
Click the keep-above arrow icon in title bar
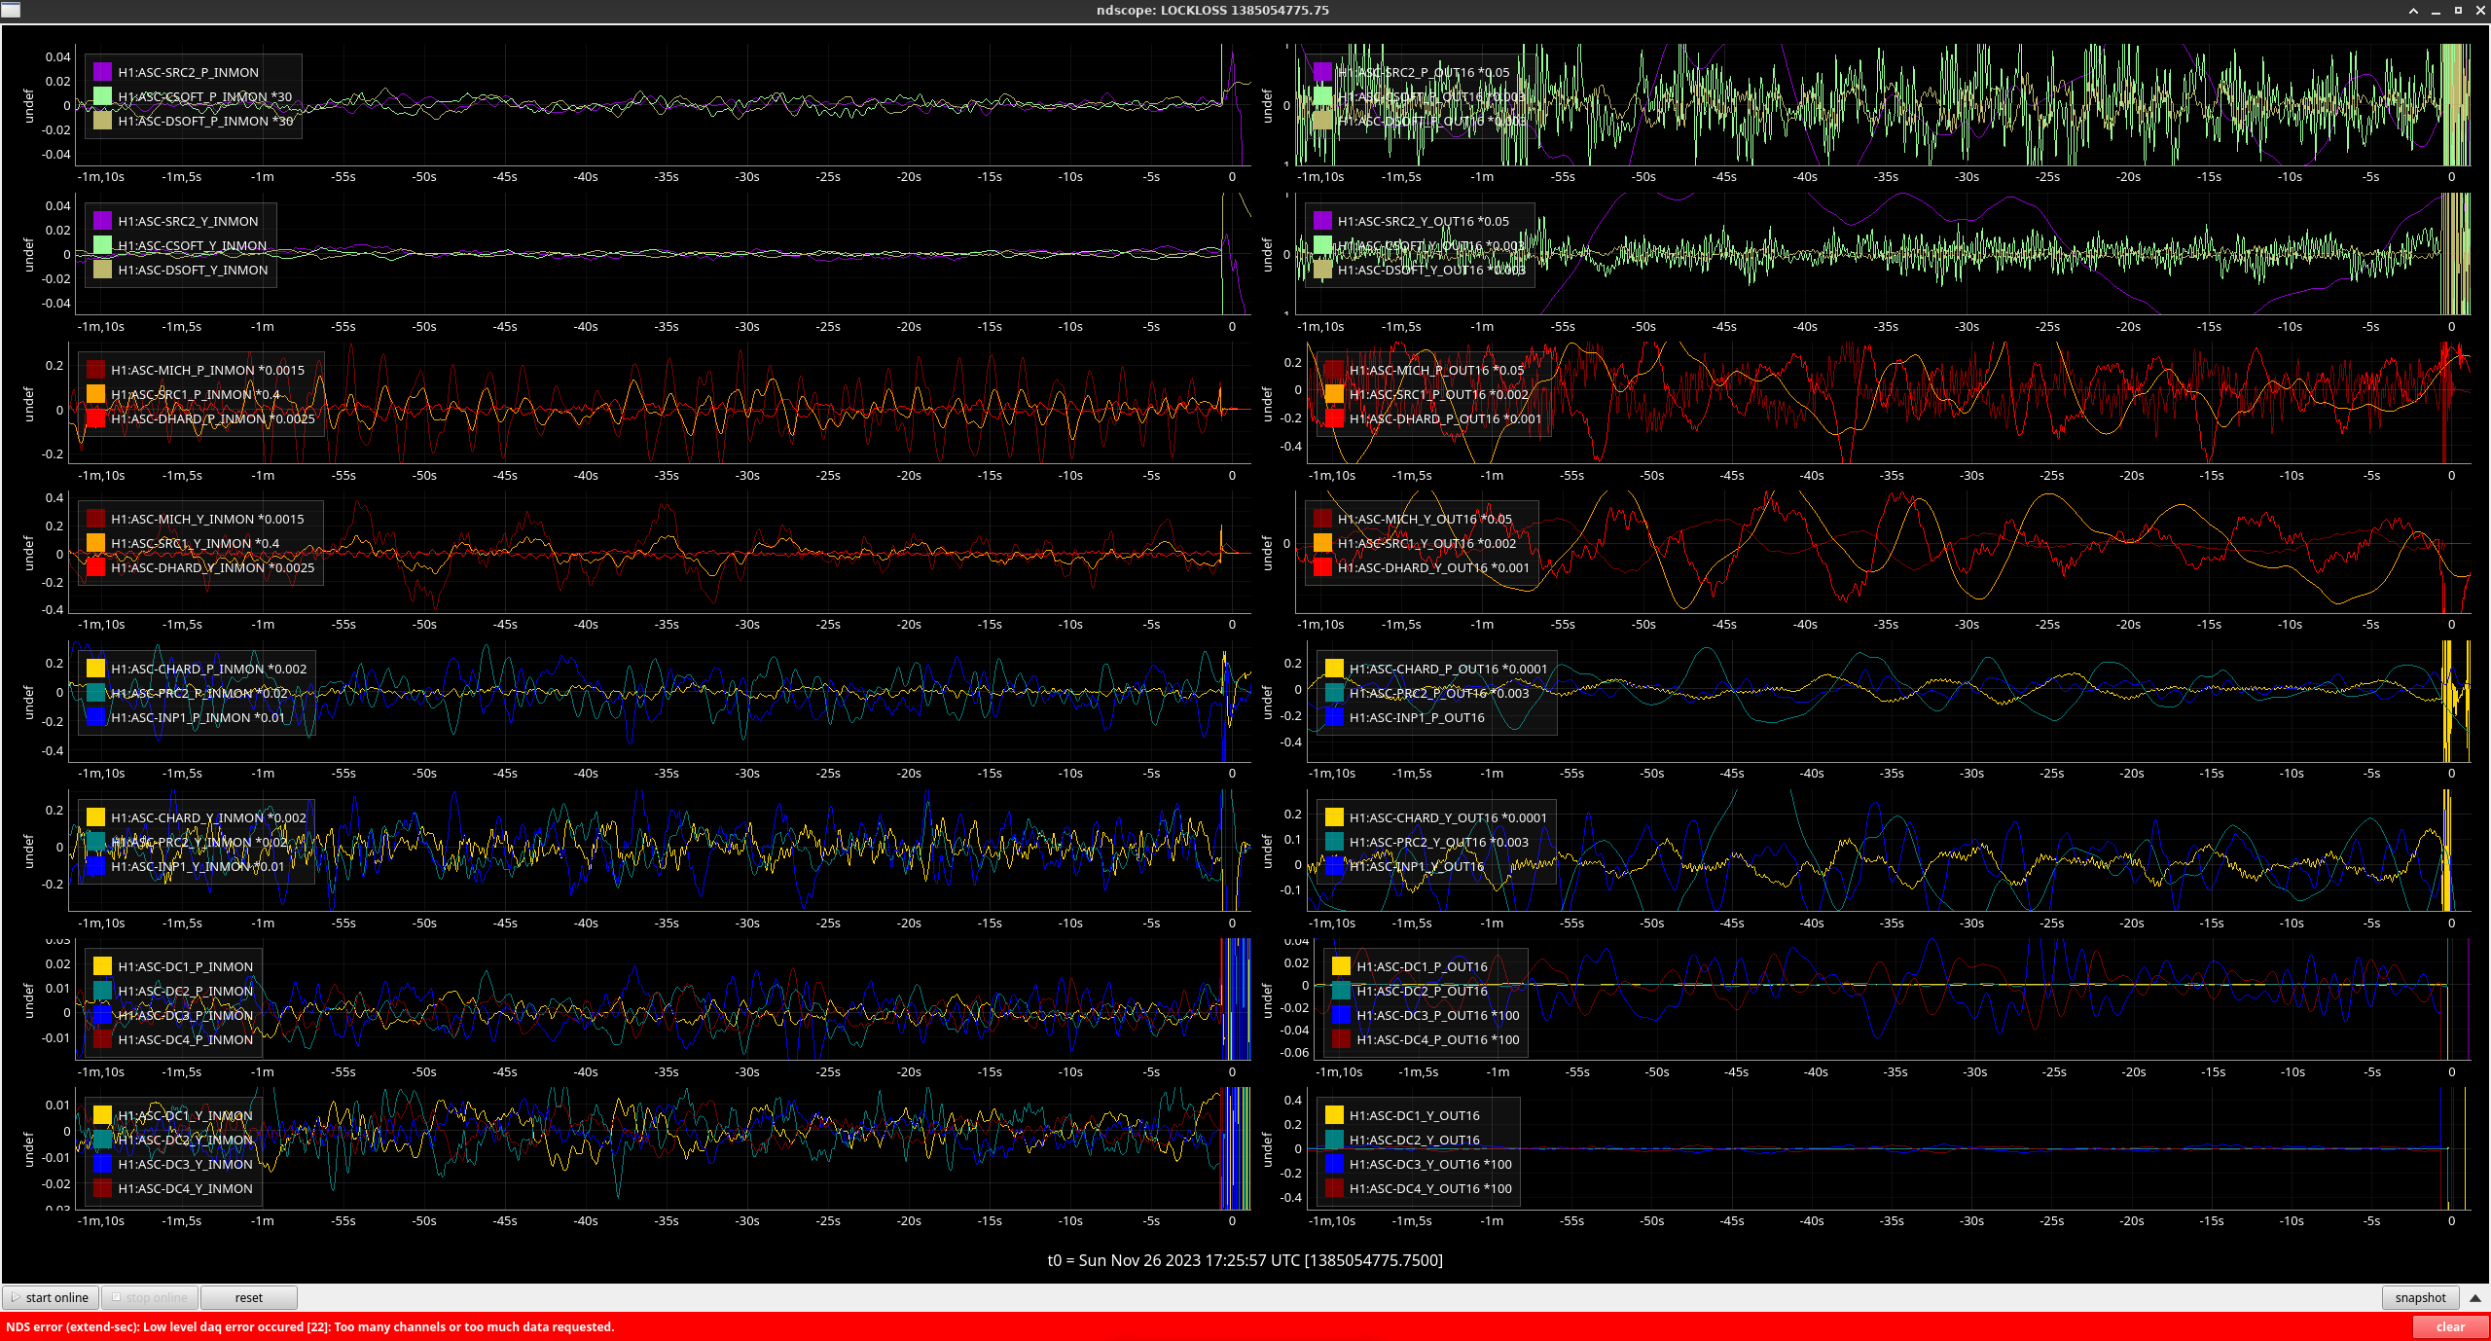[2413, 11]
